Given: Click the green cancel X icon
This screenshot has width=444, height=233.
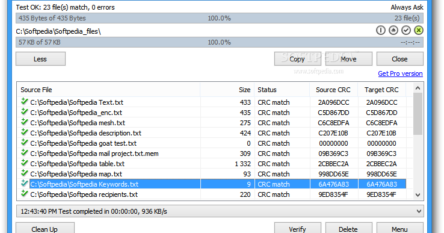Looking at the screenshot, I should pyautogui.click(x=419, y=30).
